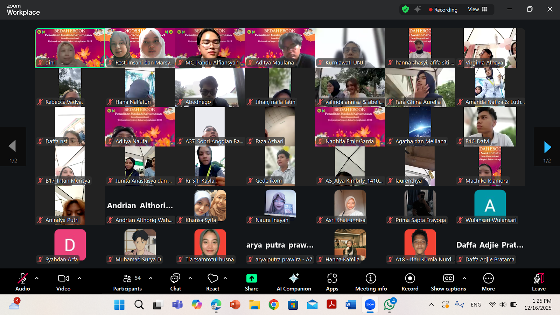The height and width of the screenshot is (315, 560).
Task: Click the green encryption shield icon
Action: click(x=405, y=9)
